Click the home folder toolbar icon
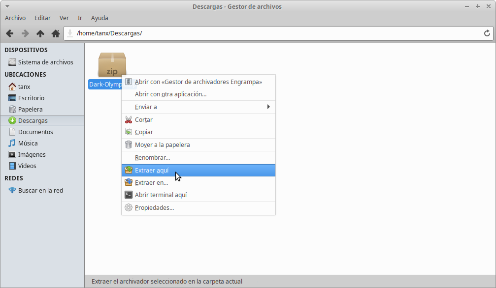Screen dimensions: 496x288 56,33
